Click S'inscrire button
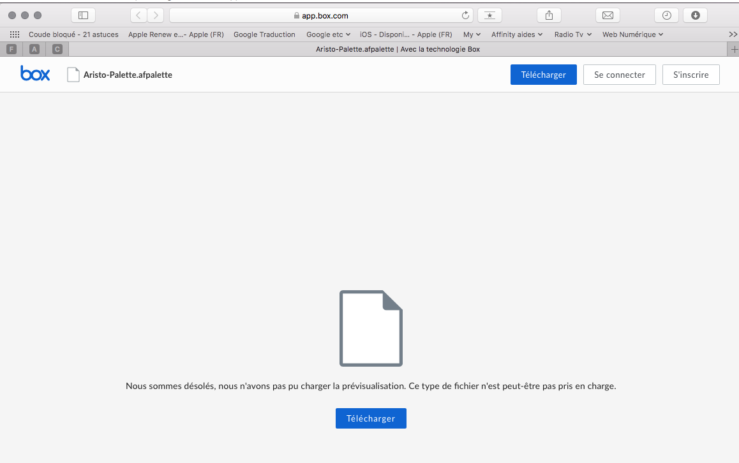 point(691,75)
